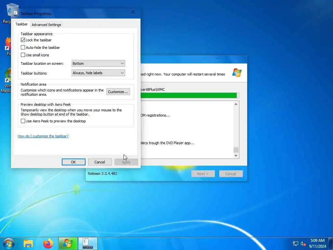
Task: Close the Taskbar Properties dialog
Action: coord(133,12)
